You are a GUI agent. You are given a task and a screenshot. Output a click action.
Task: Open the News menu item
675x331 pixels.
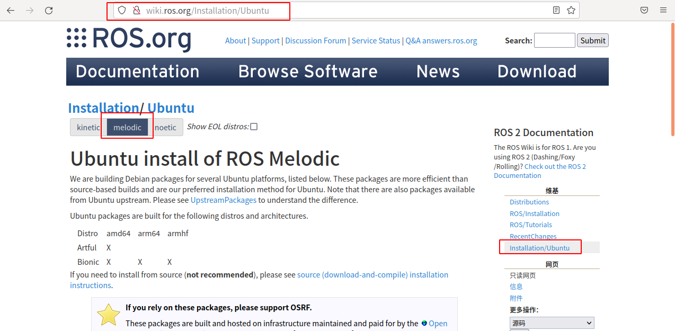pyautogui.click(x=438, y=71)
